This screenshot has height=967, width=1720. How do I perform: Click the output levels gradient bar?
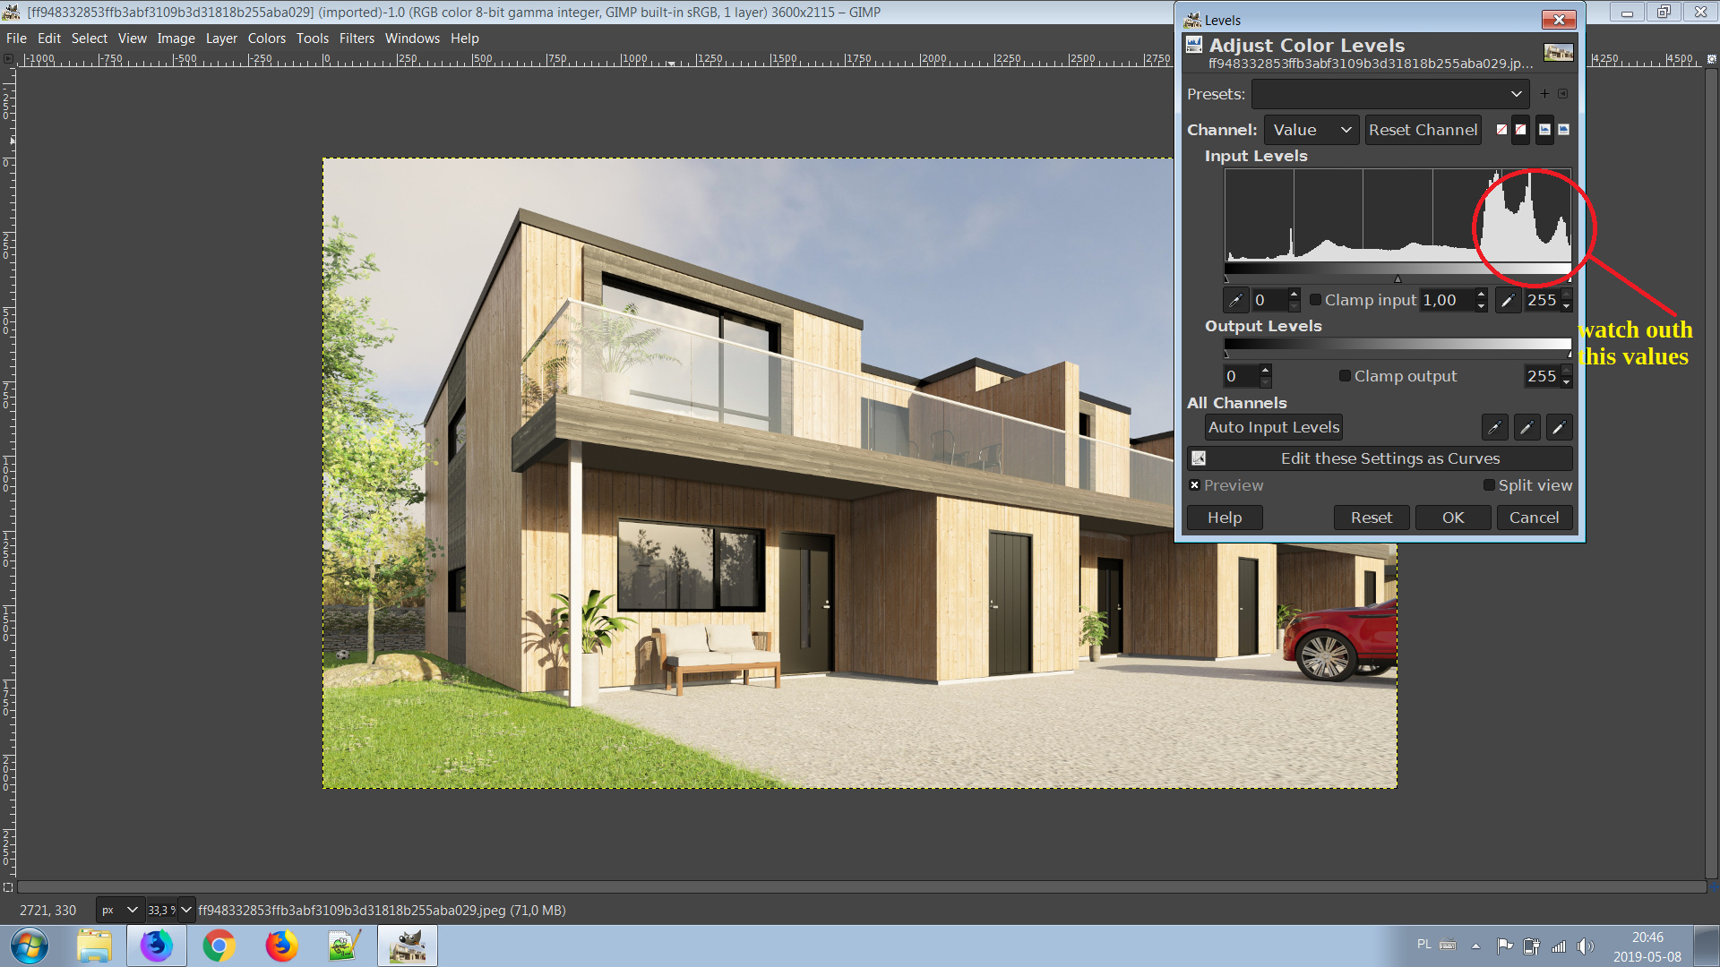pos(1397,344)
